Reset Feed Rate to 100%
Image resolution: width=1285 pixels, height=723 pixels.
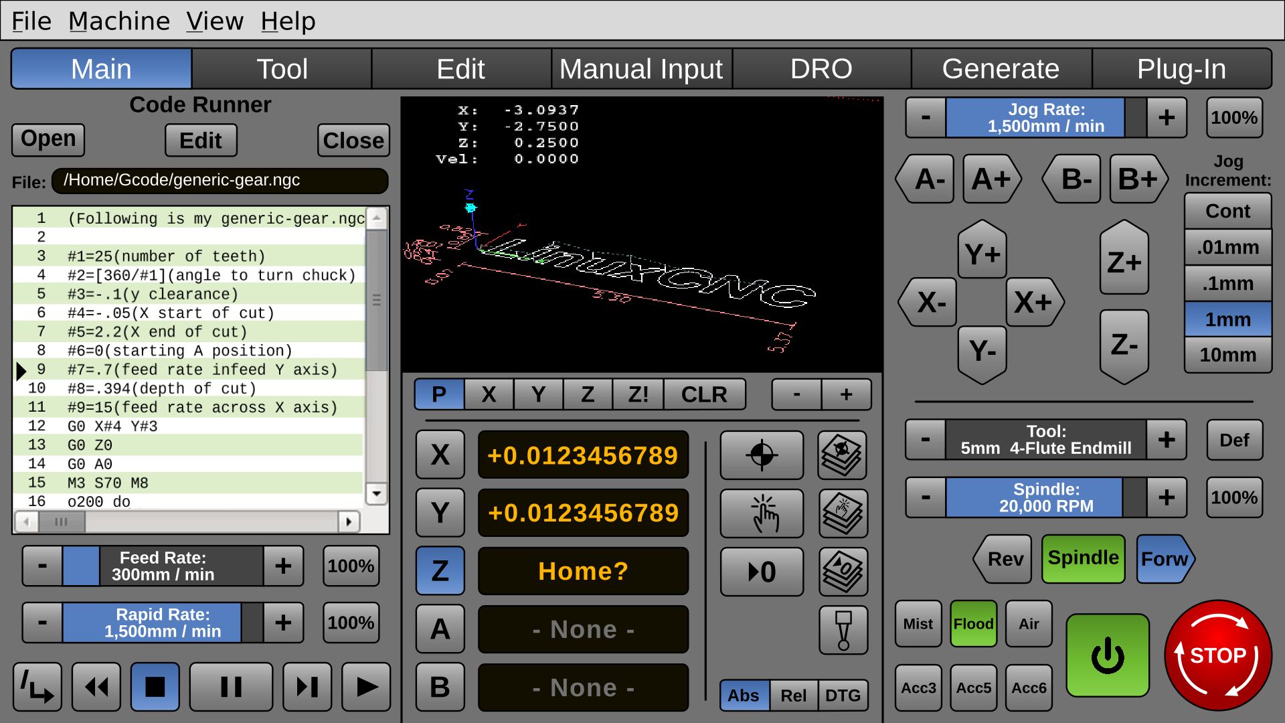tap(351, 566)
